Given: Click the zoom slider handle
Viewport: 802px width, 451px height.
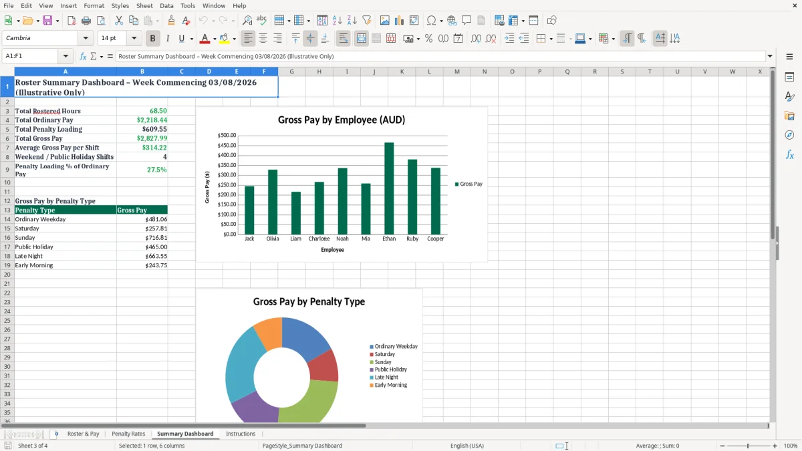Looking at the screenshot, I should 748,446.
